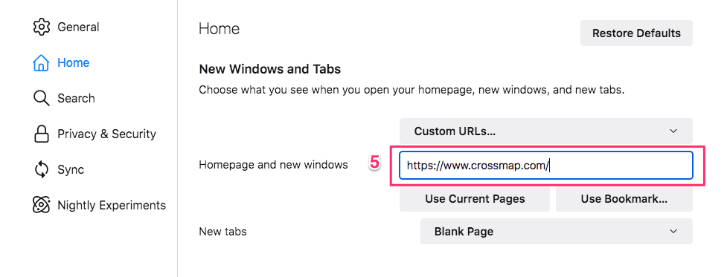Image resolution: width=727 pixels, height=277 pixels.
Task: Click the Use Current Pages button
Action: 474,199
